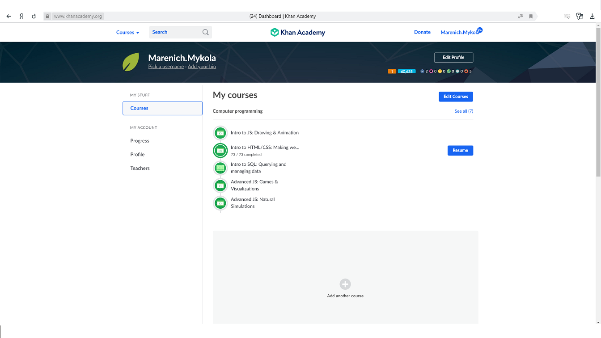The image size is (601, 338).
Task: Open Advanced JS: Natural Simulations
Action: (x=253, y=203)
